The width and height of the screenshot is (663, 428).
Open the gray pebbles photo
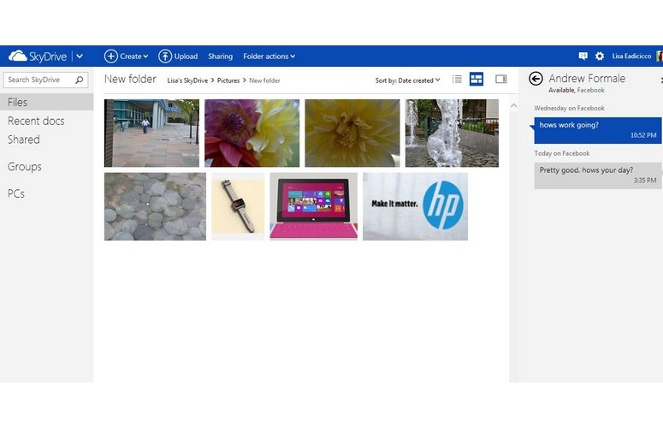point(155,206)
